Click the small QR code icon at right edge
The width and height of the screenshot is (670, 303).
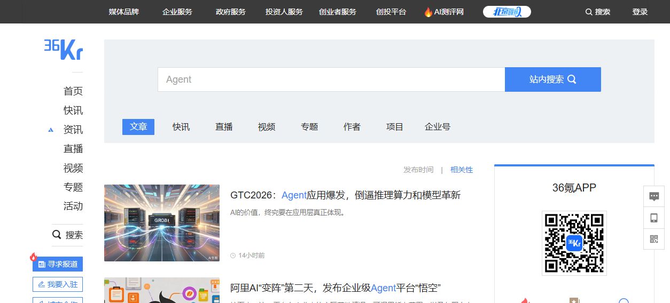(x=654, y=238)
